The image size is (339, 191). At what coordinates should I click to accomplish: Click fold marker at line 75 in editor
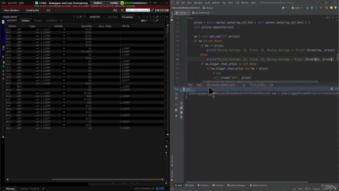186,41
